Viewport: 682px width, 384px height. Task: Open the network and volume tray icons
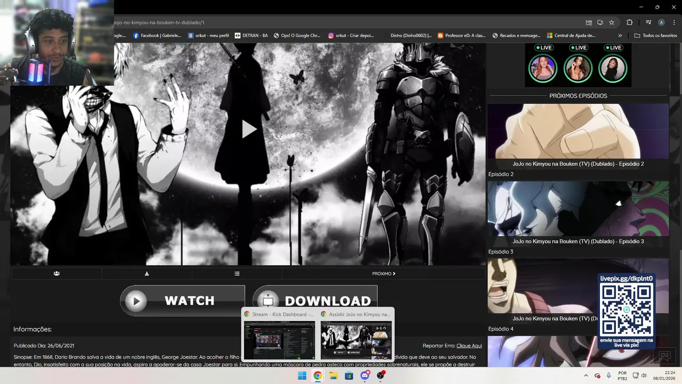tap(639, 375)
